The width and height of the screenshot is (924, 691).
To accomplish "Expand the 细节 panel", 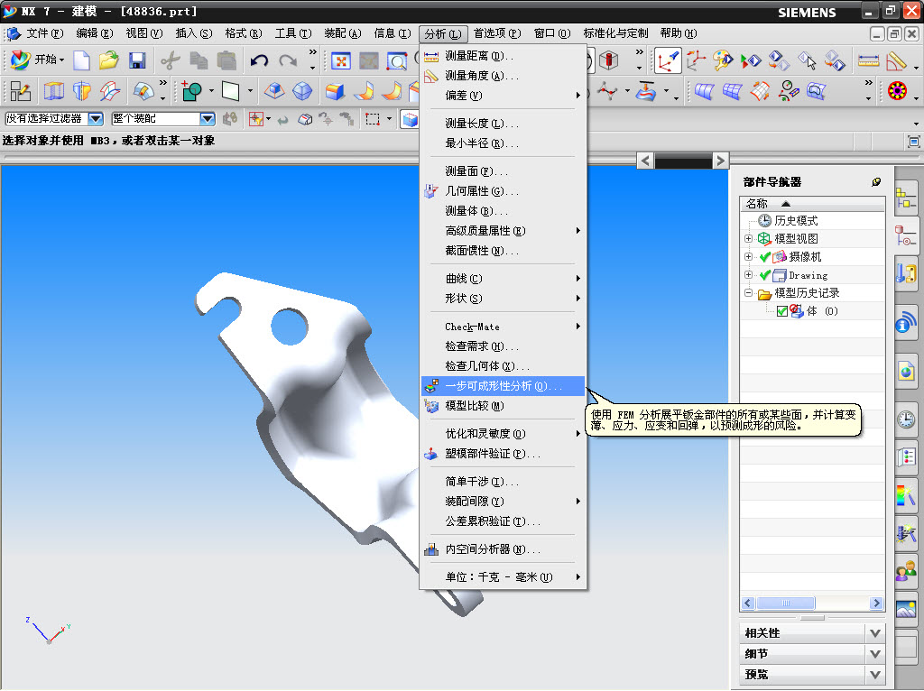I will (875, 654).
